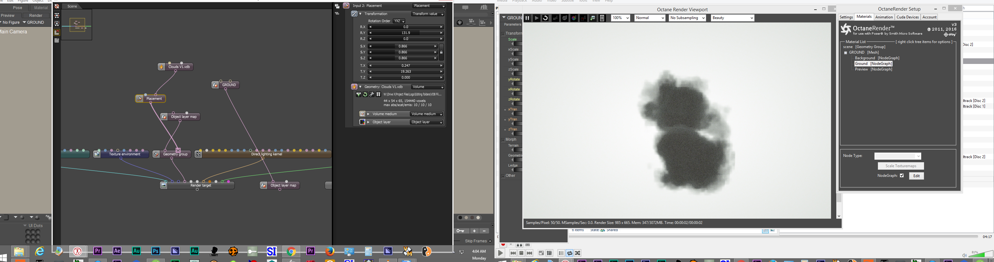Viewport: 994px width, 262px height.
Task: Toggle the scale lock for S.X/S.Y/S.Z
Action: [441, 52]
